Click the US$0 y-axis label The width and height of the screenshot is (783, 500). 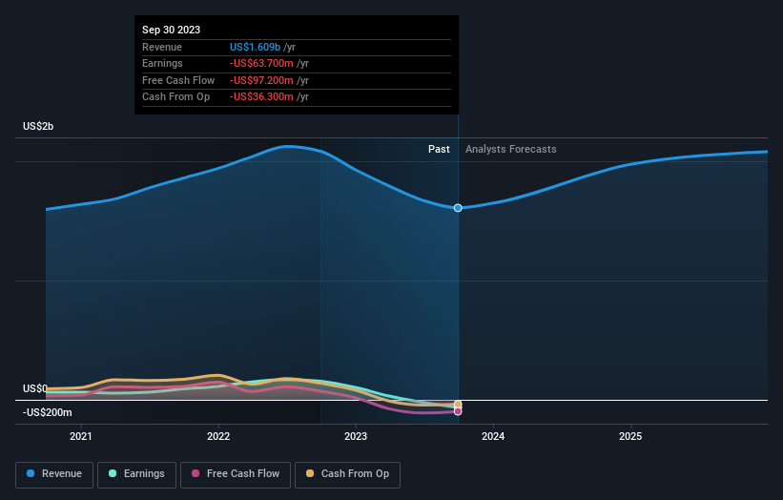pos(35,388)
